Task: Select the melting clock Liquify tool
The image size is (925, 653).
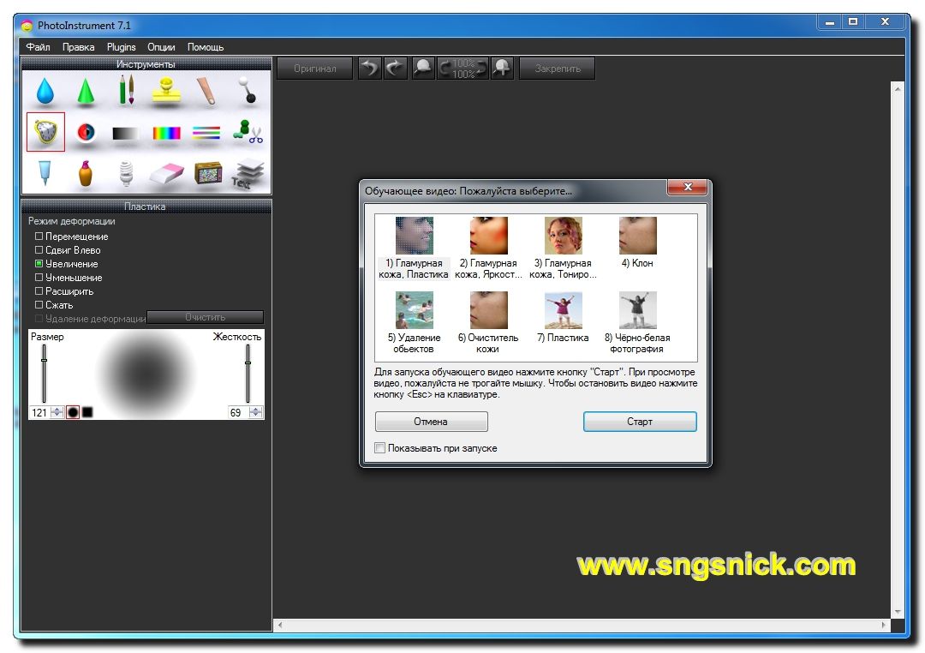Action: click(45, 132)
